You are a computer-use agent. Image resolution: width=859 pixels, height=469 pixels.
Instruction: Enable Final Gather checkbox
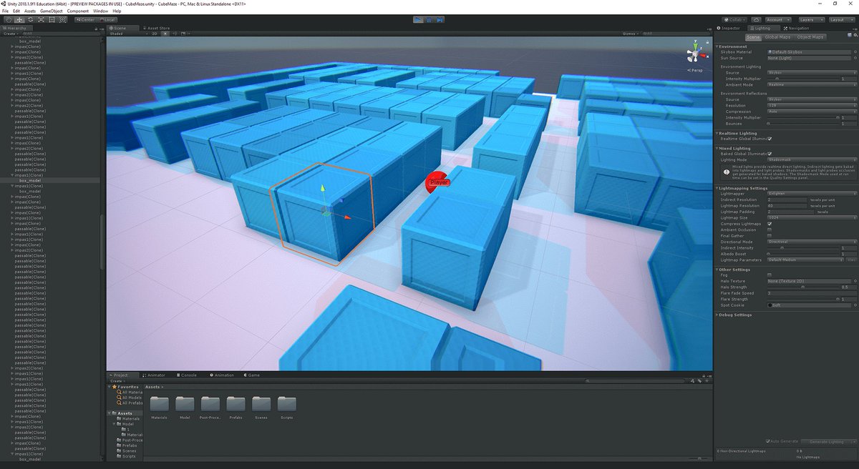tap(770, 236)
